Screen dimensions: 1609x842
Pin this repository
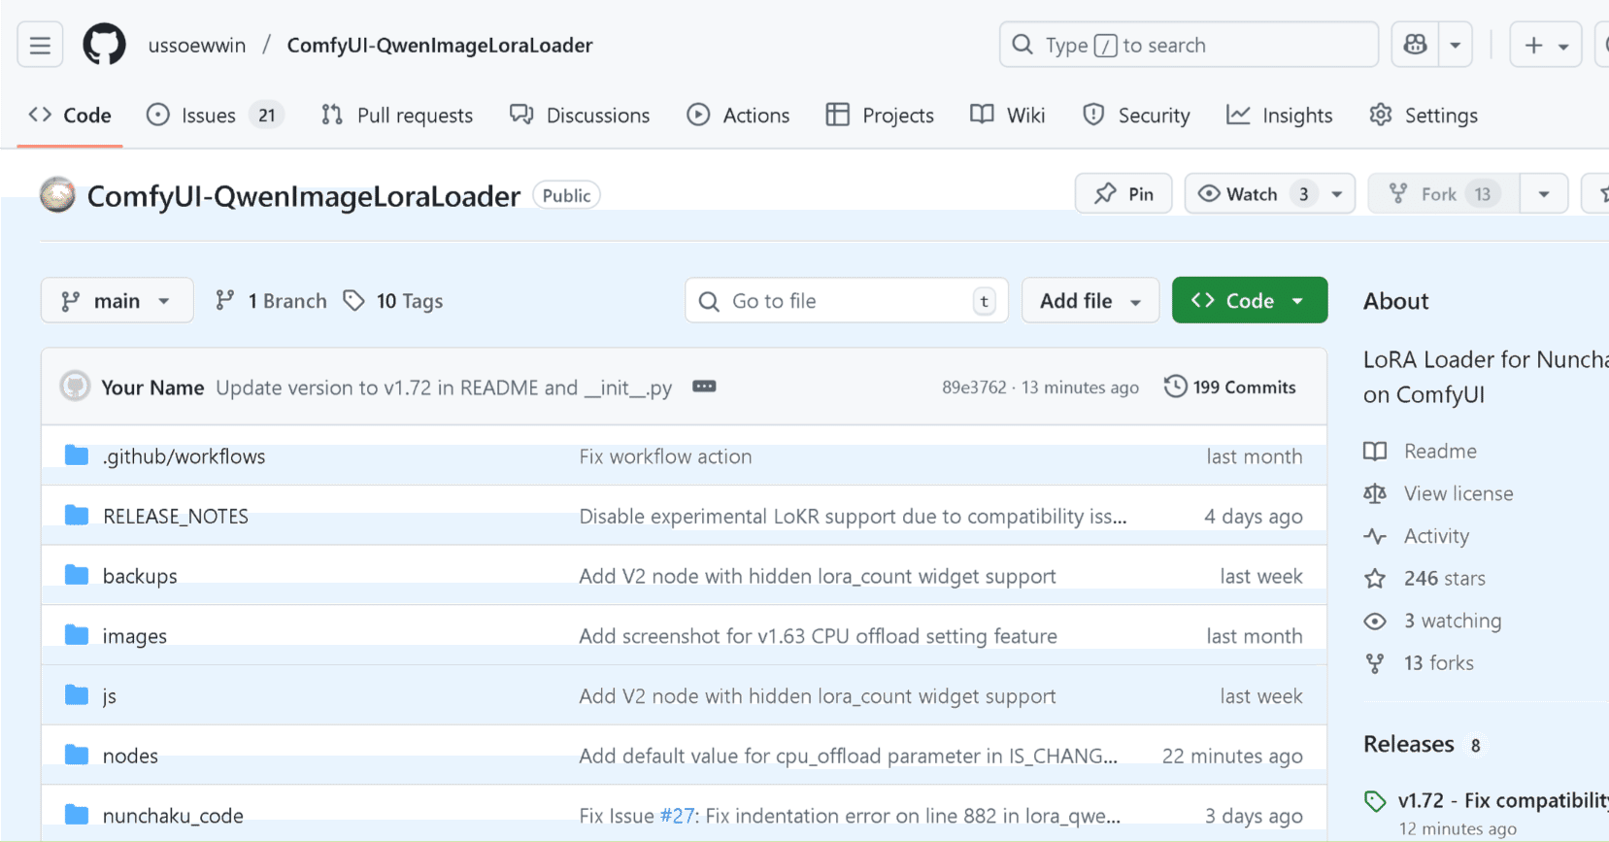pyautogui.click(x=1123, y=194)
